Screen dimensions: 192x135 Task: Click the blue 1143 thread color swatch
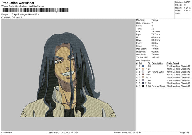pyautogui.click(x=143, y=66)
